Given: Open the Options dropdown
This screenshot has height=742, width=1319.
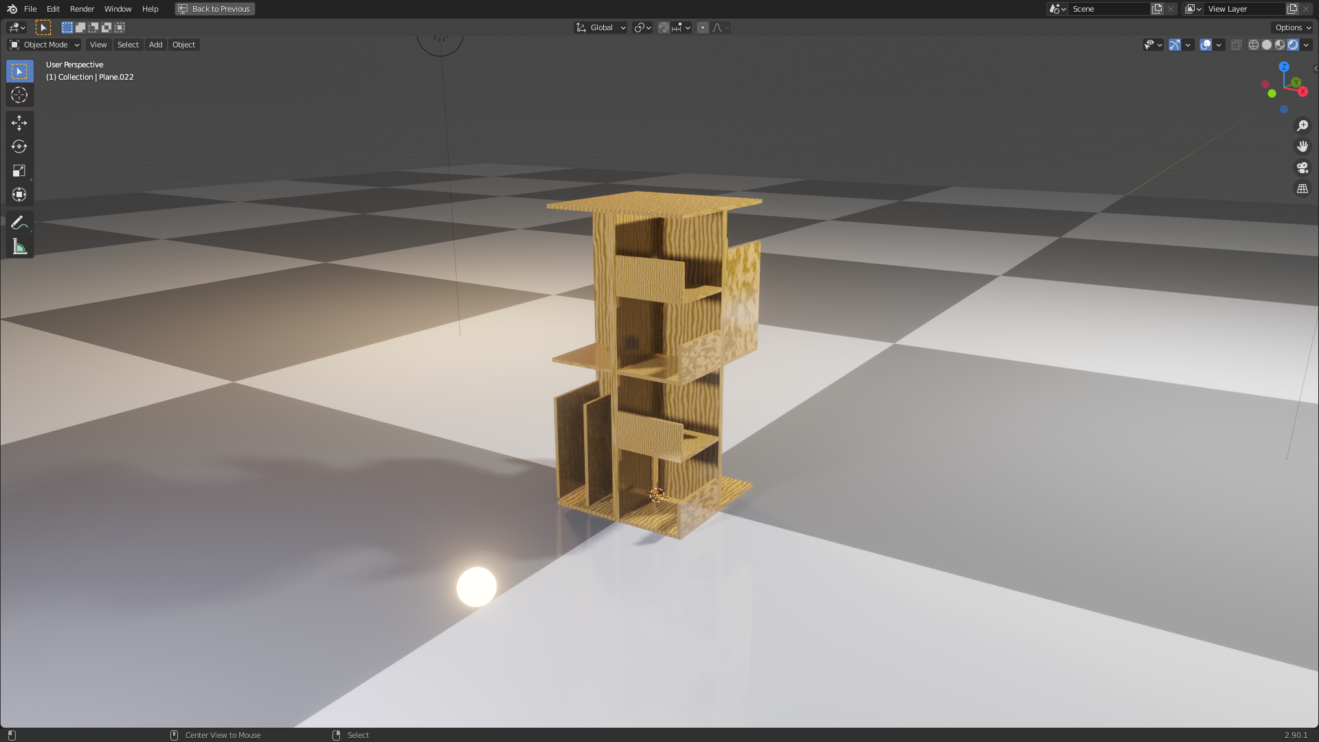Looking at the screenshot, I should (x=1292, y=27).
